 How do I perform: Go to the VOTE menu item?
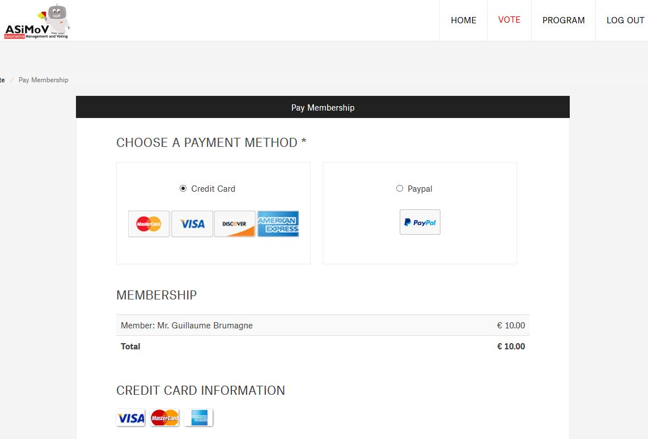click(x=509, y=20)
